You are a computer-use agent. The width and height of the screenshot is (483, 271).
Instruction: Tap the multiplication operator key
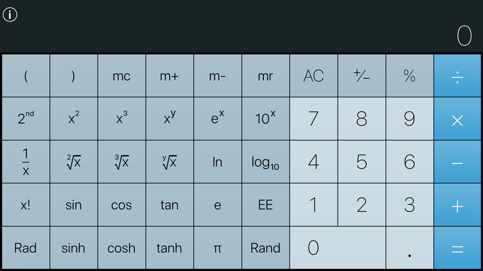pos(458,119)
